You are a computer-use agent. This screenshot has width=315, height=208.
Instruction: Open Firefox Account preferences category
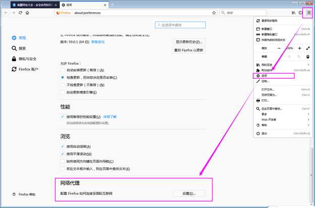pyautogui.click(x=25, y=69)
